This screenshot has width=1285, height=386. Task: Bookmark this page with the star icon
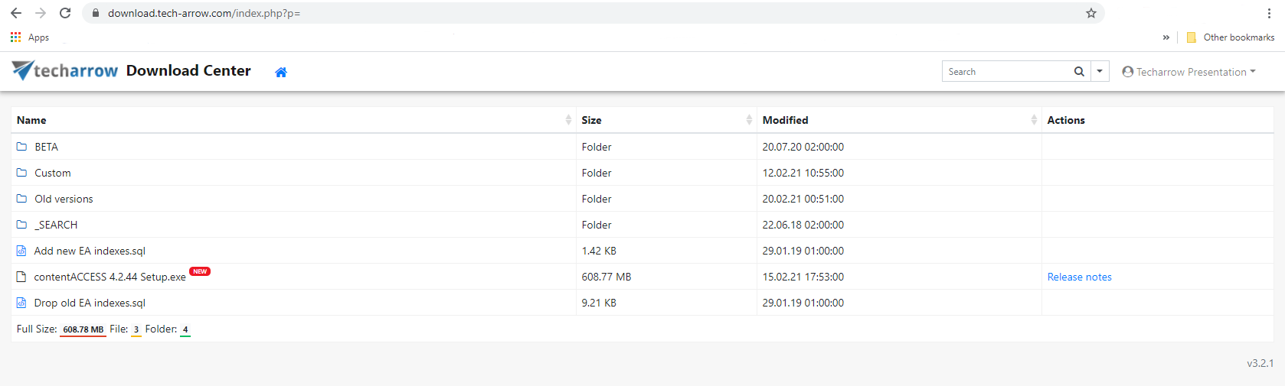tap(1091, 13)
